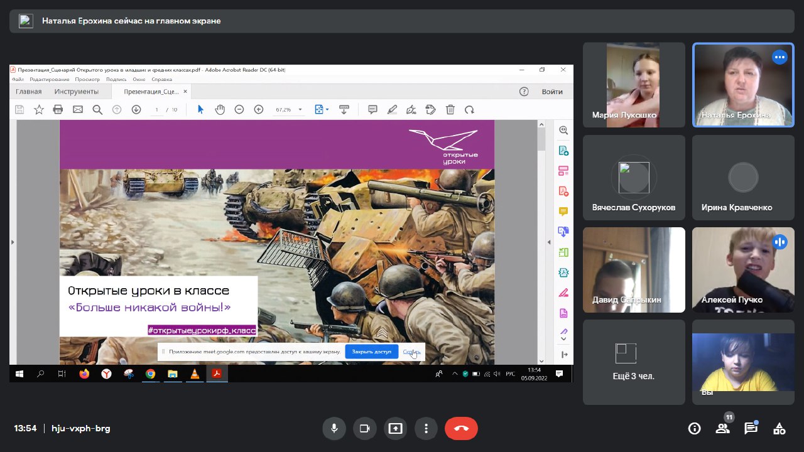Click the Скрыть link
804x452 pixels.
click(x=411, y=352)
